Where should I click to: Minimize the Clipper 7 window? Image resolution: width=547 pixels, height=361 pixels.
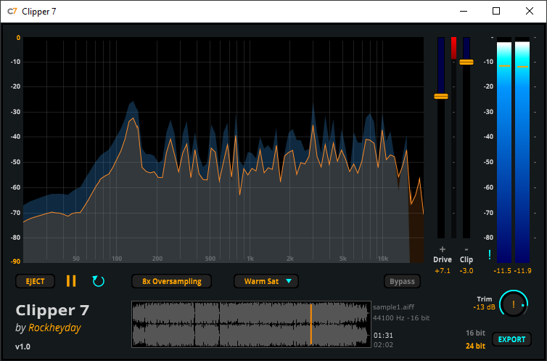[464, 11]
